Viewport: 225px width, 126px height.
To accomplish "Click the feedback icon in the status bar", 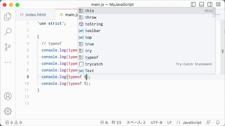I will 208,122.
